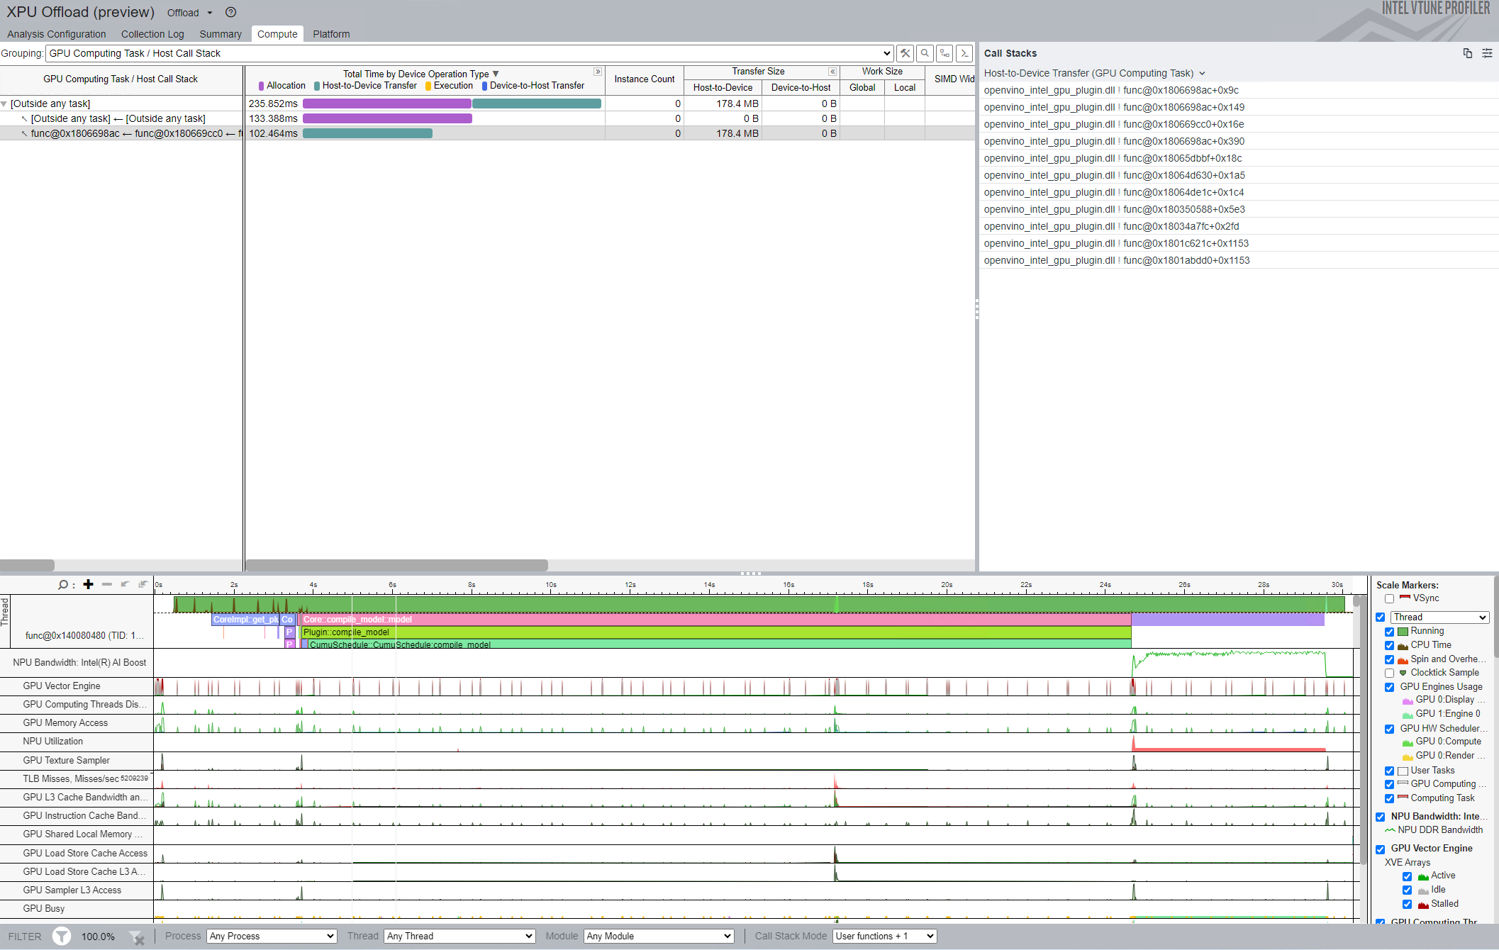Click the first openvino_intel_gpu_plugin.dll call stack entry
This screenshot has height=950, width=1499.
click(x=1110, y=90)
